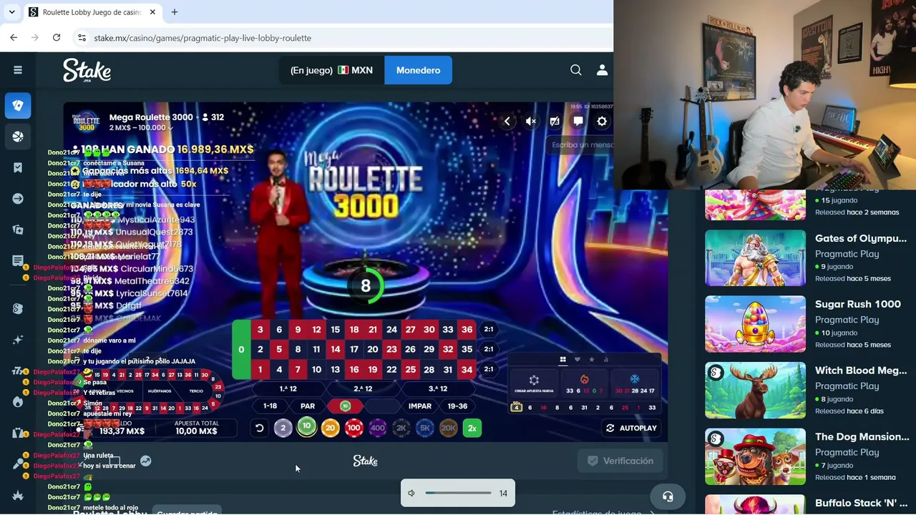Open the live chat bubble icon
916x515 pixels.
(578, 122)
